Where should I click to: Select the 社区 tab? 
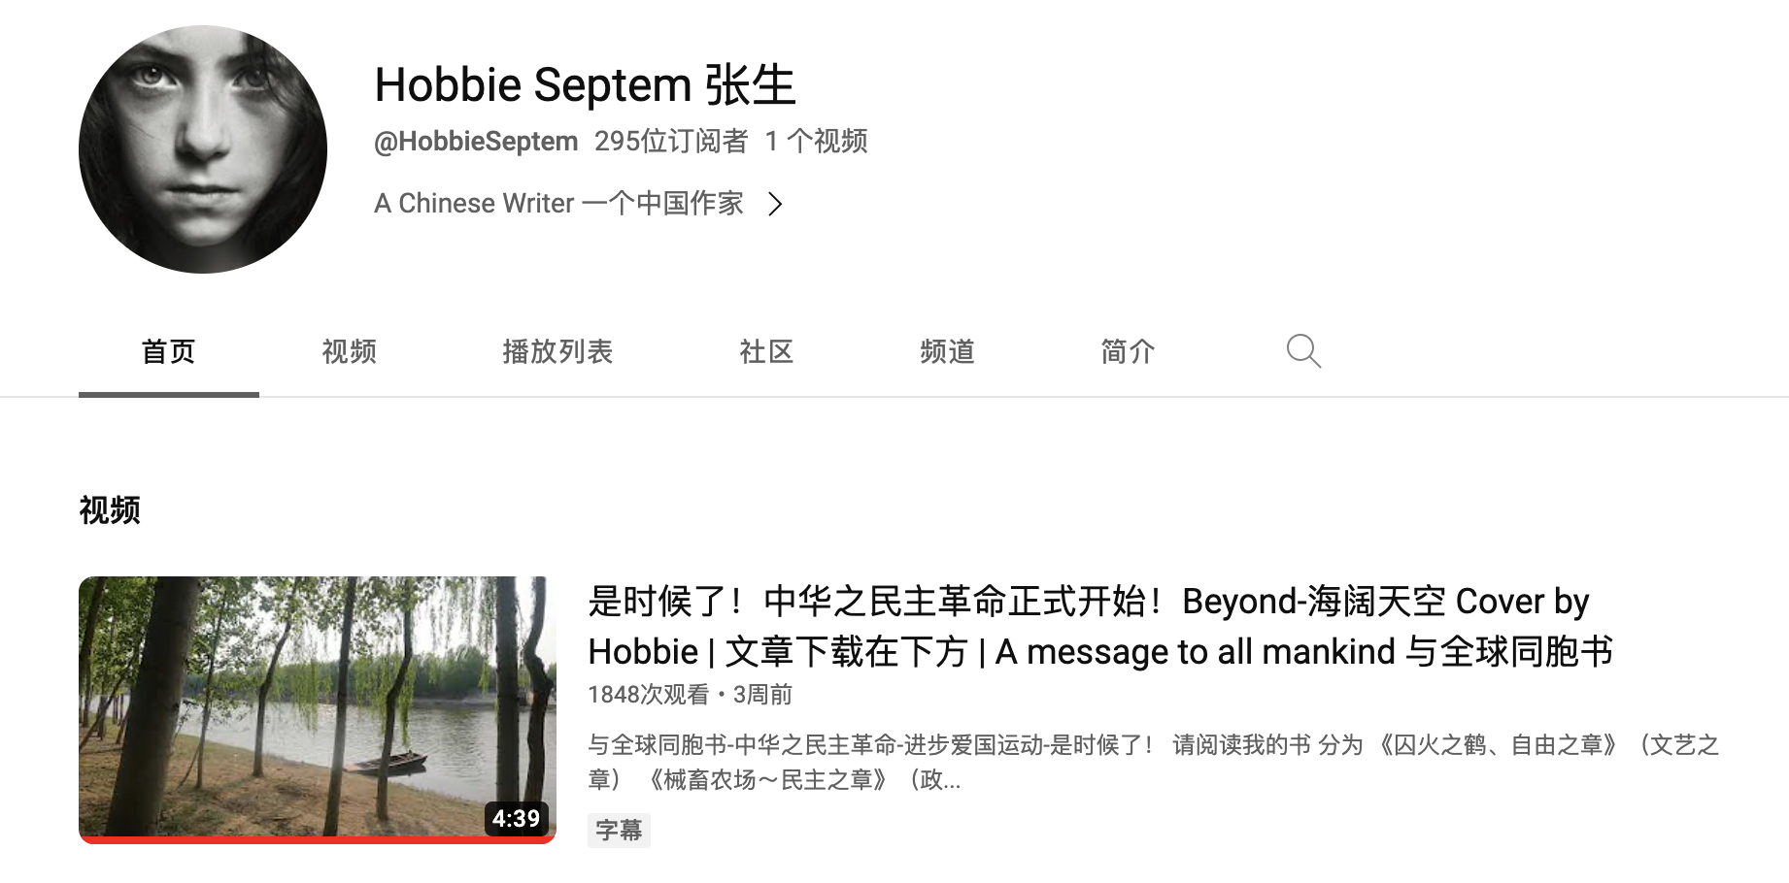point(766,351)
